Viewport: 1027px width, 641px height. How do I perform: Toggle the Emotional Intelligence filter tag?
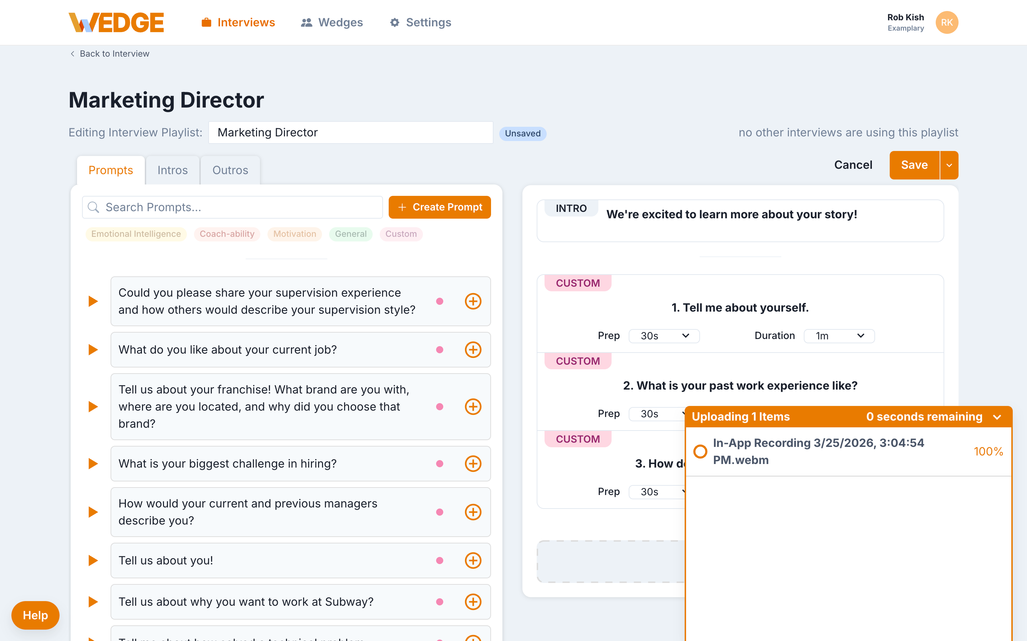136,234
